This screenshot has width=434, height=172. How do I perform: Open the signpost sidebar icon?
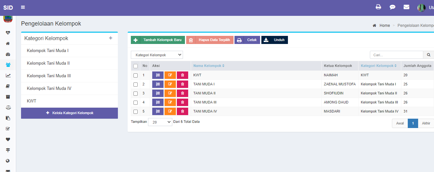(x=8, y=150)
